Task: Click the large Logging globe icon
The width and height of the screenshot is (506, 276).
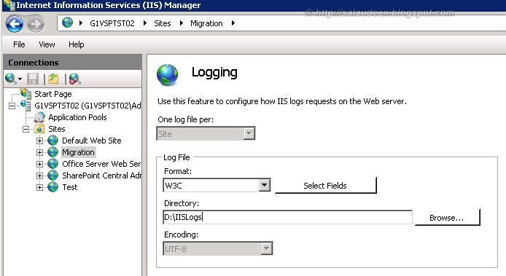Action: (x=167, y=75)
